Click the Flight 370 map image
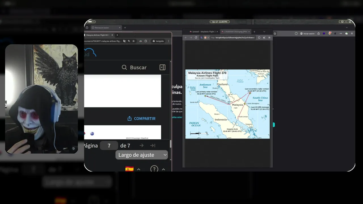 227,104
